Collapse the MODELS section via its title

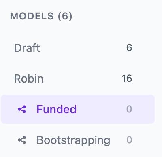41,16
